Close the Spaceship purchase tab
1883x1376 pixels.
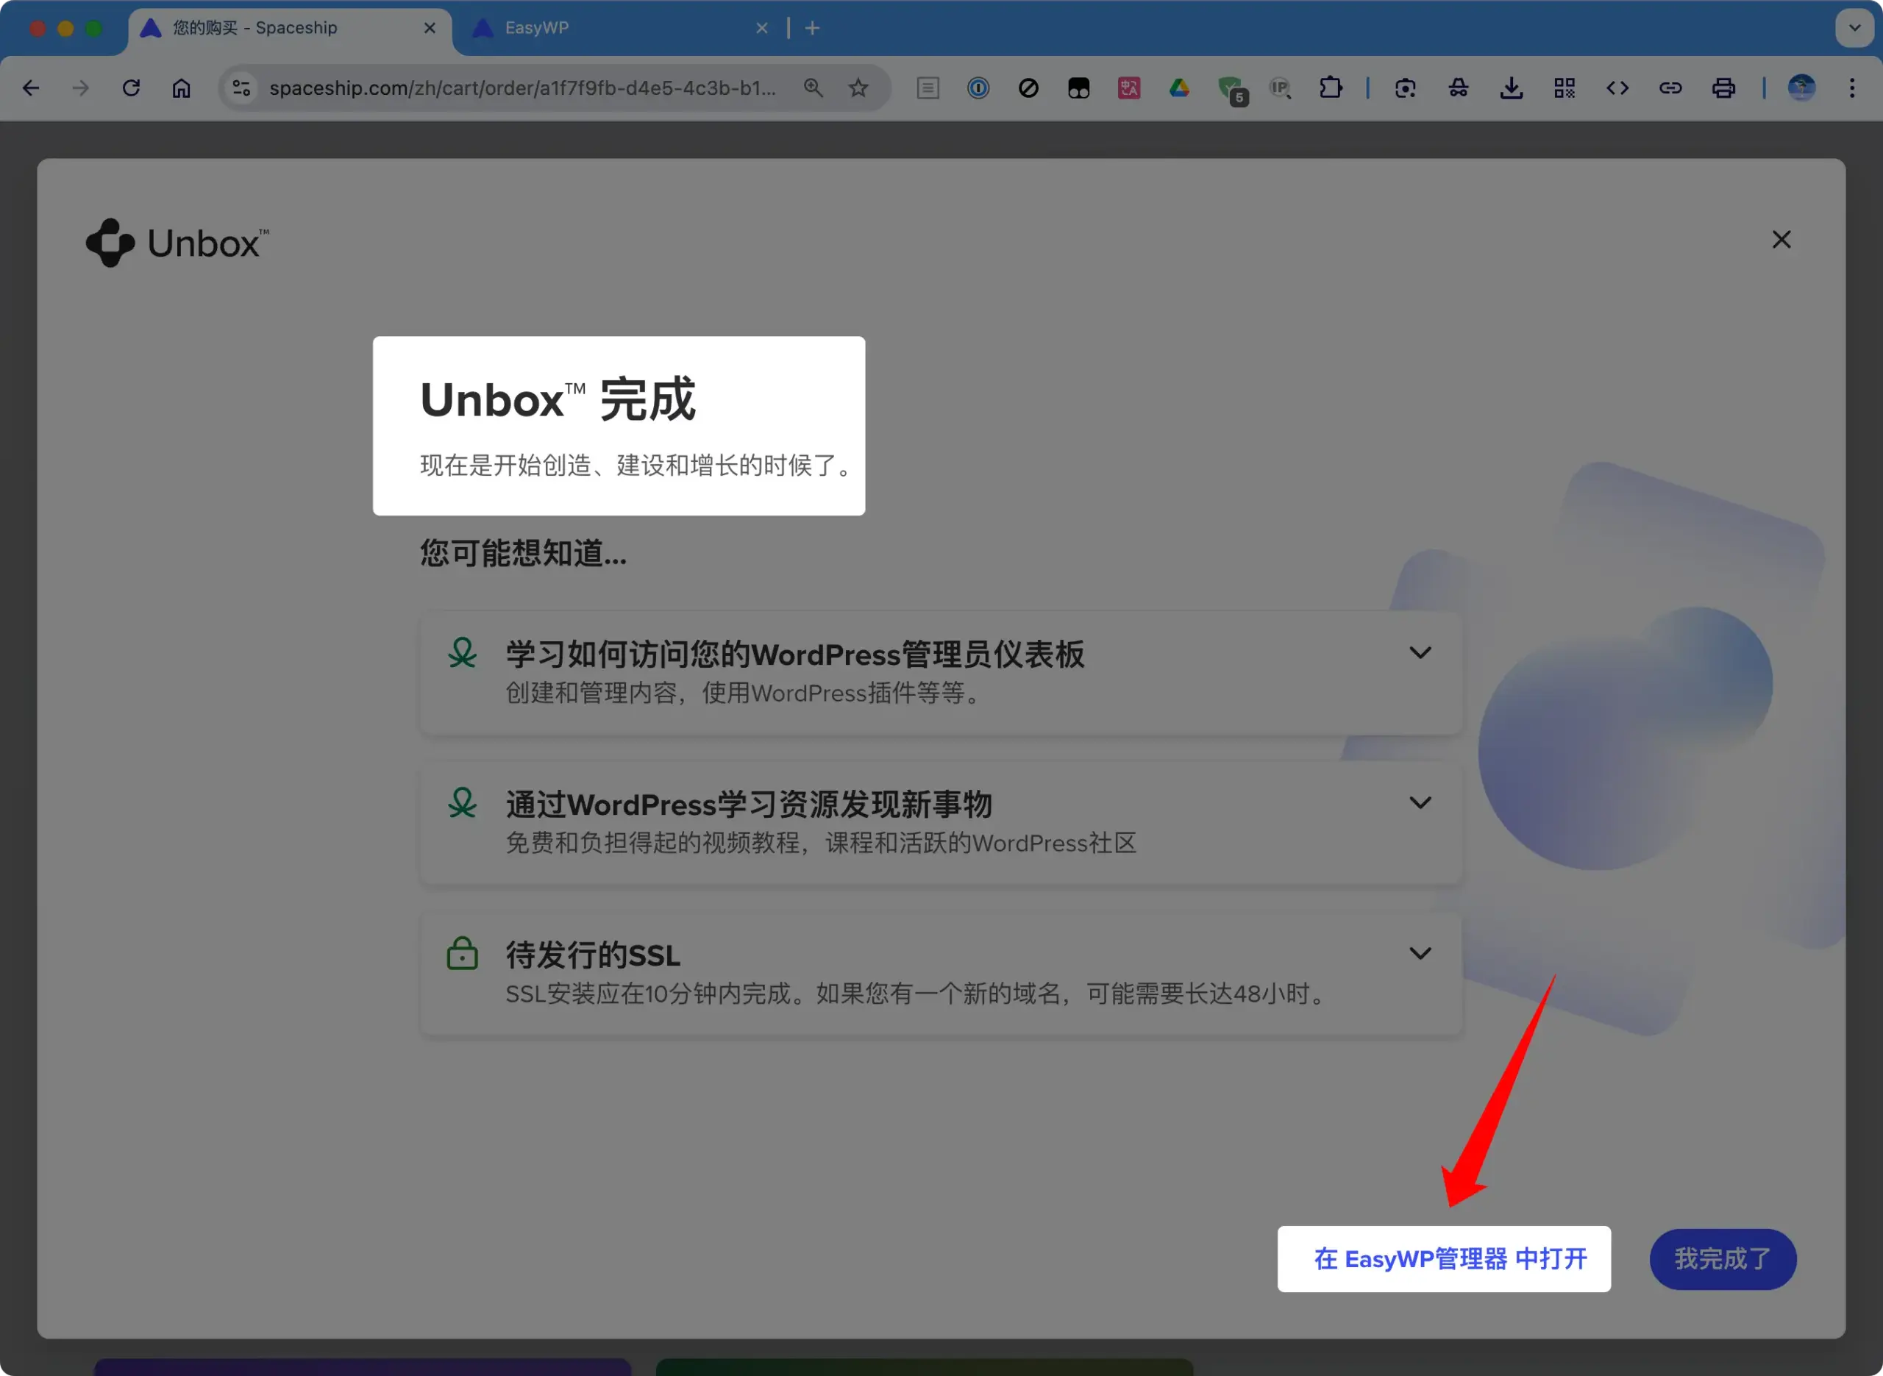pos(430,29)
